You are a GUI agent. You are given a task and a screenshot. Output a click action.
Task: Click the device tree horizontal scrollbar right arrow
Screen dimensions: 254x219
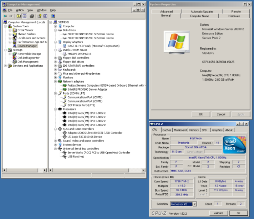click(143, 170)
